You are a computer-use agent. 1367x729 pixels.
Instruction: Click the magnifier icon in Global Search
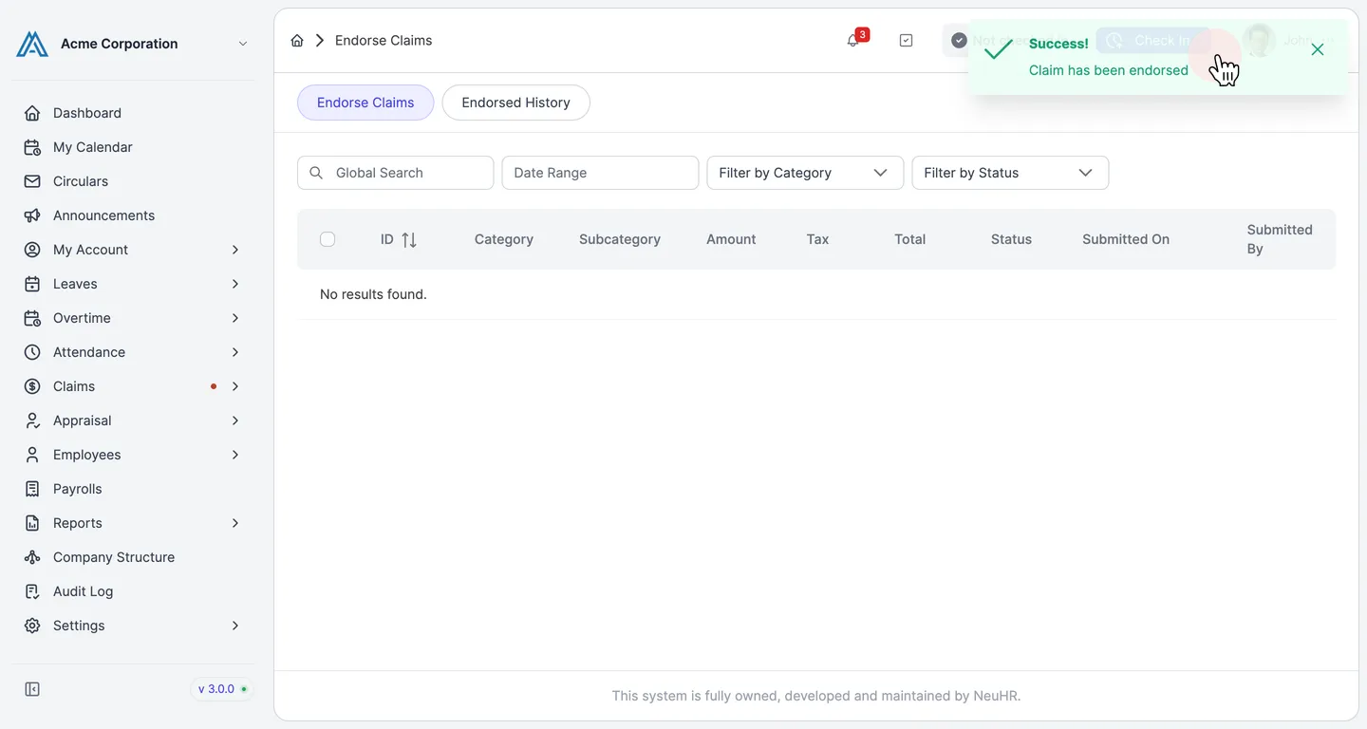316,173
